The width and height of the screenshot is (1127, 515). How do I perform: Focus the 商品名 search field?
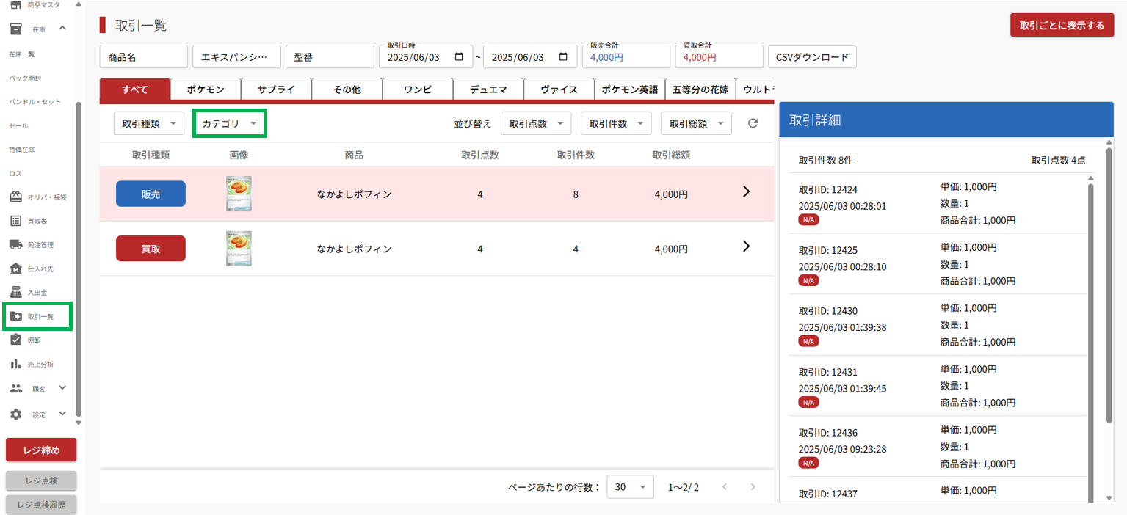[144, 57]
